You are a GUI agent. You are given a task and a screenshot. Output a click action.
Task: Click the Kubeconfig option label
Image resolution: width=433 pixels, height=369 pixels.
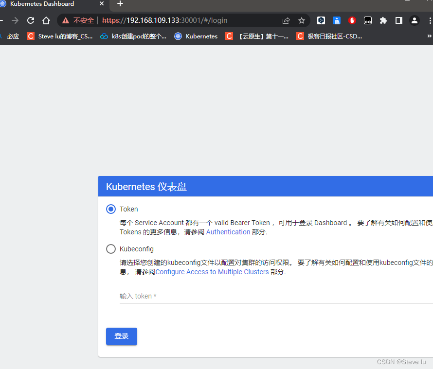coord(137,249)
